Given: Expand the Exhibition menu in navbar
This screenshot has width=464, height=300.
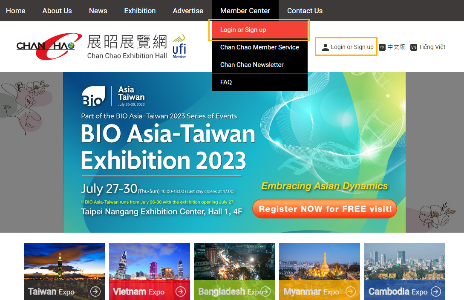Looking at the screenshot, I should (140, 11).
